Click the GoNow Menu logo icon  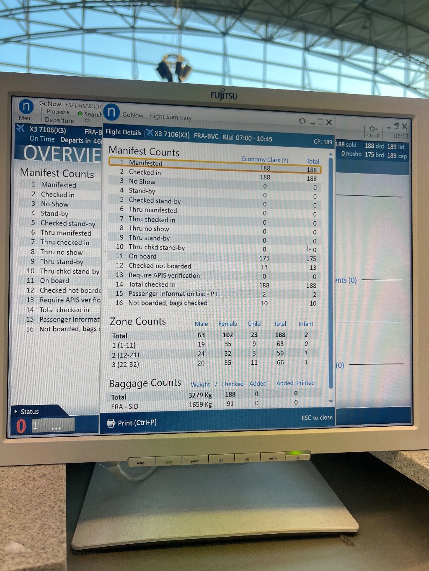[x=26, y=107]
